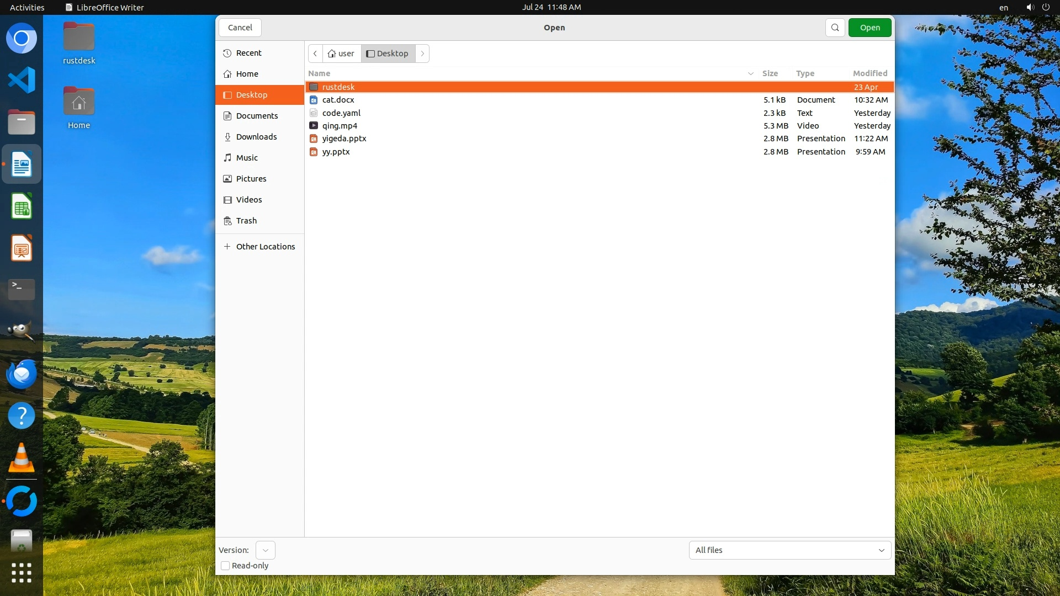The height and width of the screenshot is (596, 1060).
Task: Click the forward chevron in path bar
Action: [x=422, y=54]
